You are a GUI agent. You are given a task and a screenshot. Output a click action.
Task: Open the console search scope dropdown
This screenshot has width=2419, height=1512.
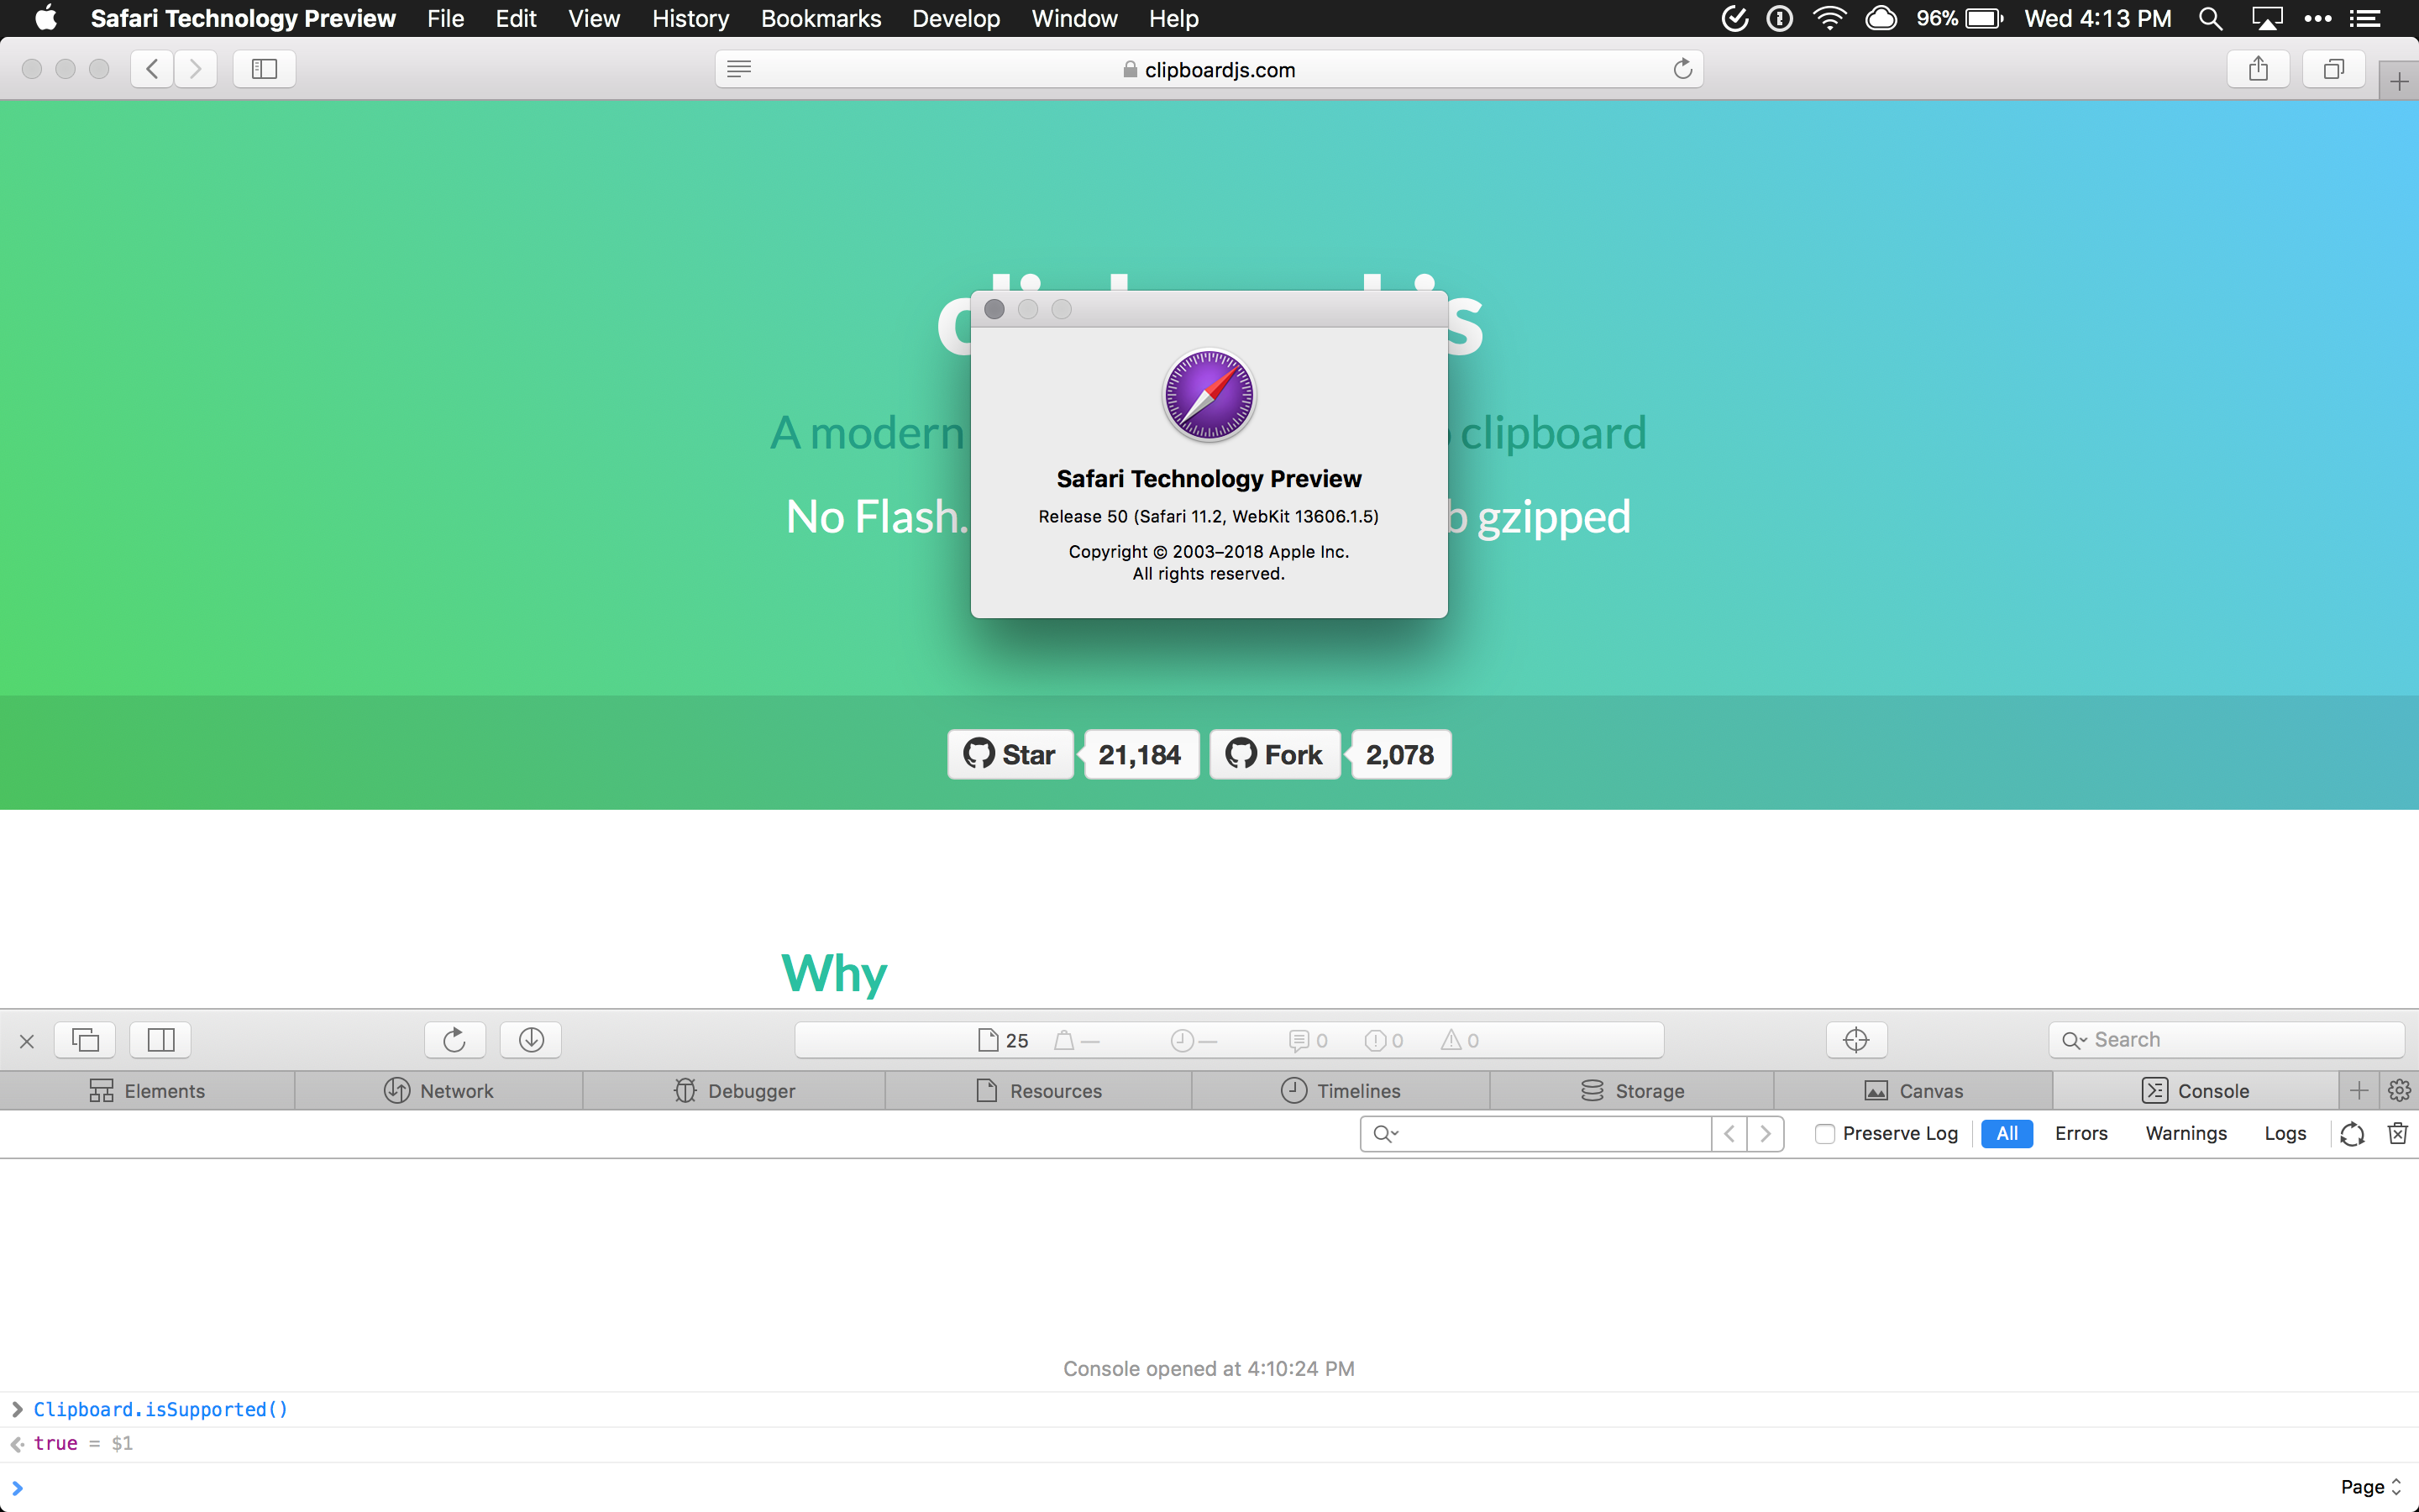tap(1385, 1133)
